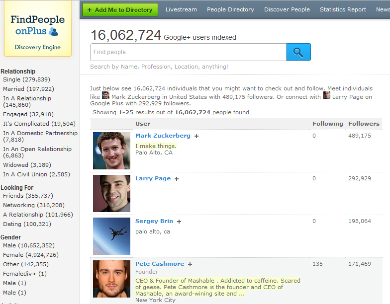Click 'I make things.' bio text
Image resolution: width=390 pixels, height=304 pixels.
click(156, 146)
